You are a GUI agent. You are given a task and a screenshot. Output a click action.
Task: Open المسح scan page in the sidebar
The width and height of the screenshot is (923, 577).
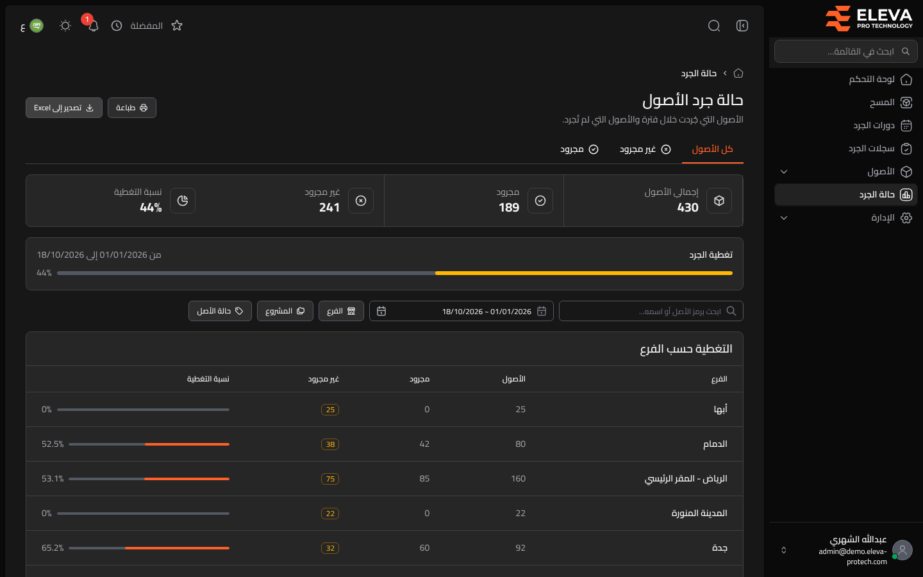click(846, 103)
